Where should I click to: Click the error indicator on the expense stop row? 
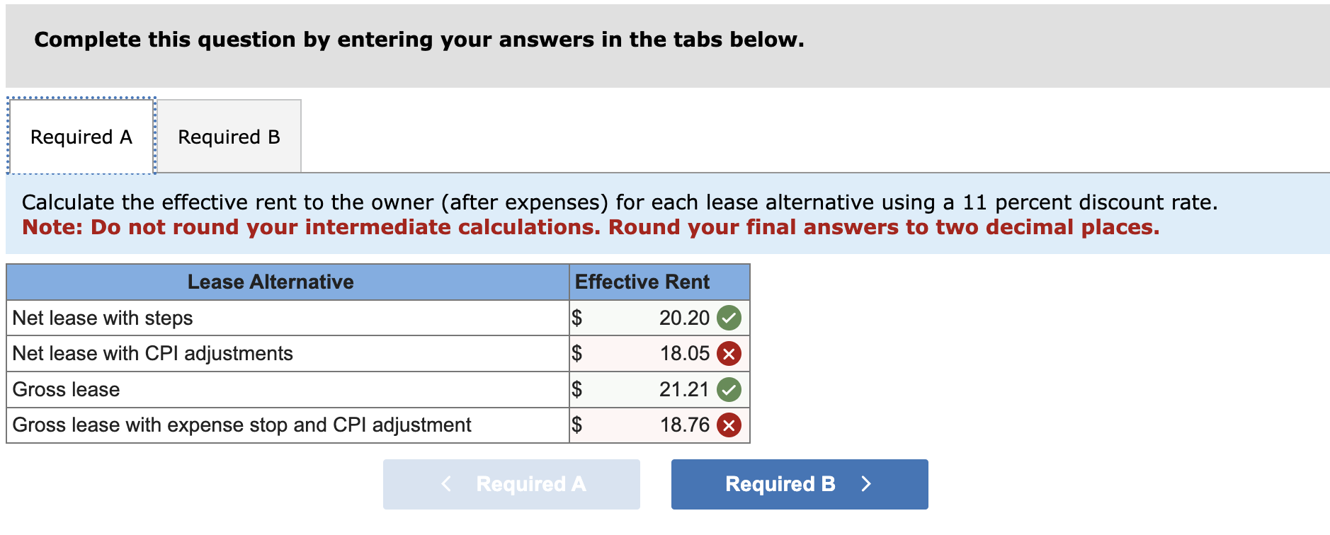click(x=729, y=425)
